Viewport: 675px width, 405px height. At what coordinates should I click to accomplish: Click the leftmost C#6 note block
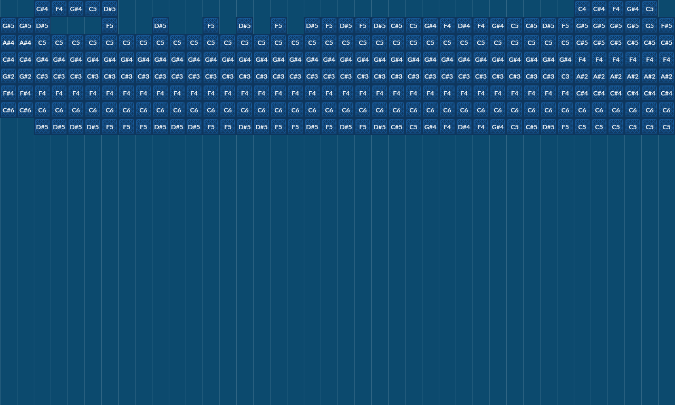coord(8,110)
